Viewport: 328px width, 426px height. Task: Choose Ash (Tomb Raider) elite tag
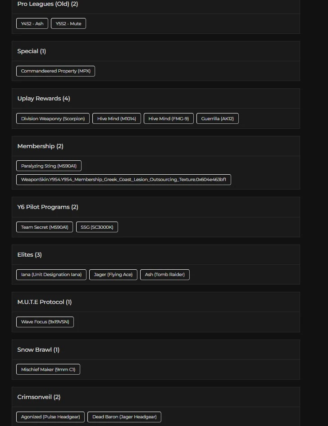pyautogui.click(x=165, y=274)
